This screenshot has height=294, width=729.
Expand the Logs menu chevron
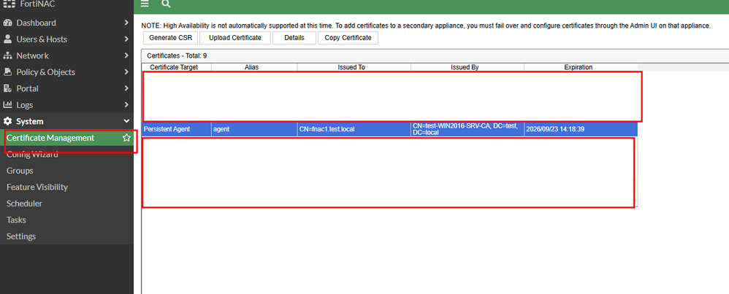[x=126, y=105]
